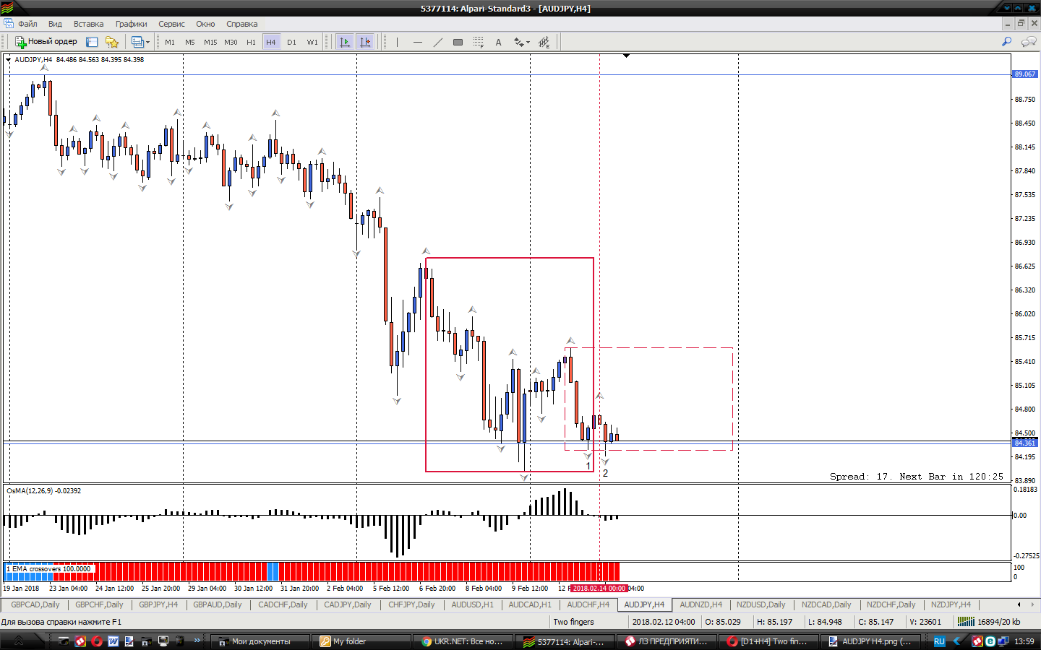Open the Справка menu
1041x650 pixels.
click(x=241, y=24)
